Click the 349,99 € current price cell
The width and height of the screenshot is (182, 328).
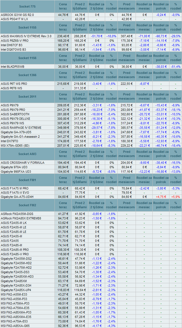[x=63, y=128]
